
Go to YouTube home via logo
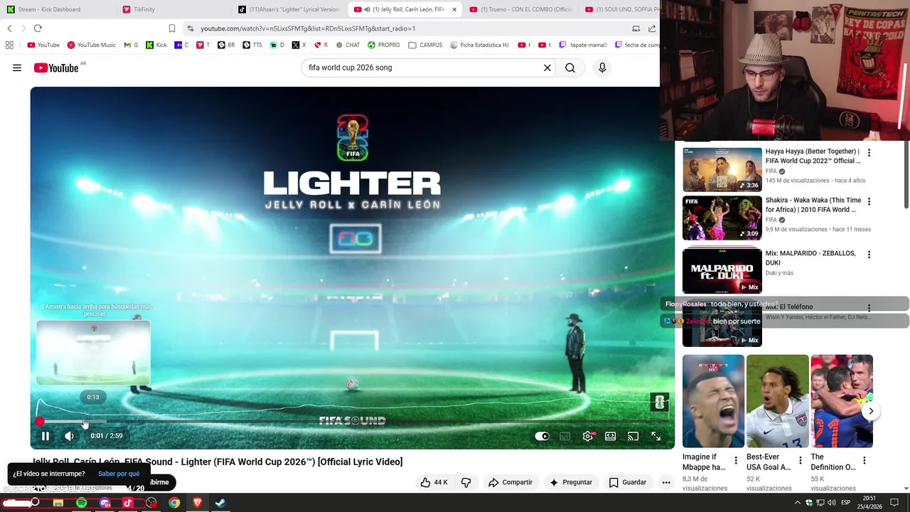[56, 68]
